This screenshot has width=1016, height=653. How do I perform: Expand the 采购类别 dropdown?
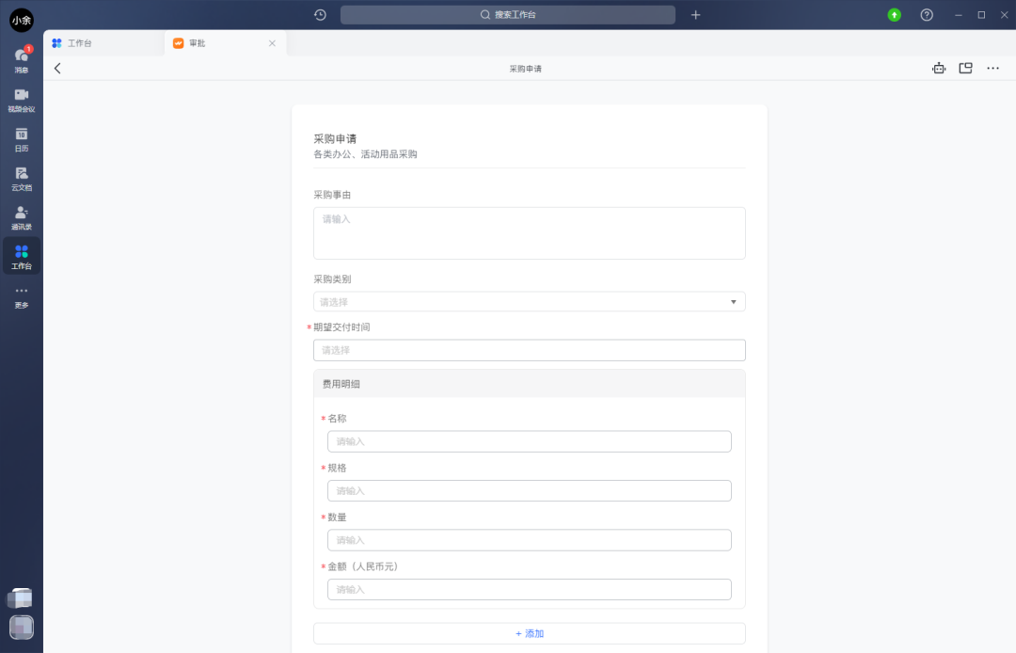(529, 302)
